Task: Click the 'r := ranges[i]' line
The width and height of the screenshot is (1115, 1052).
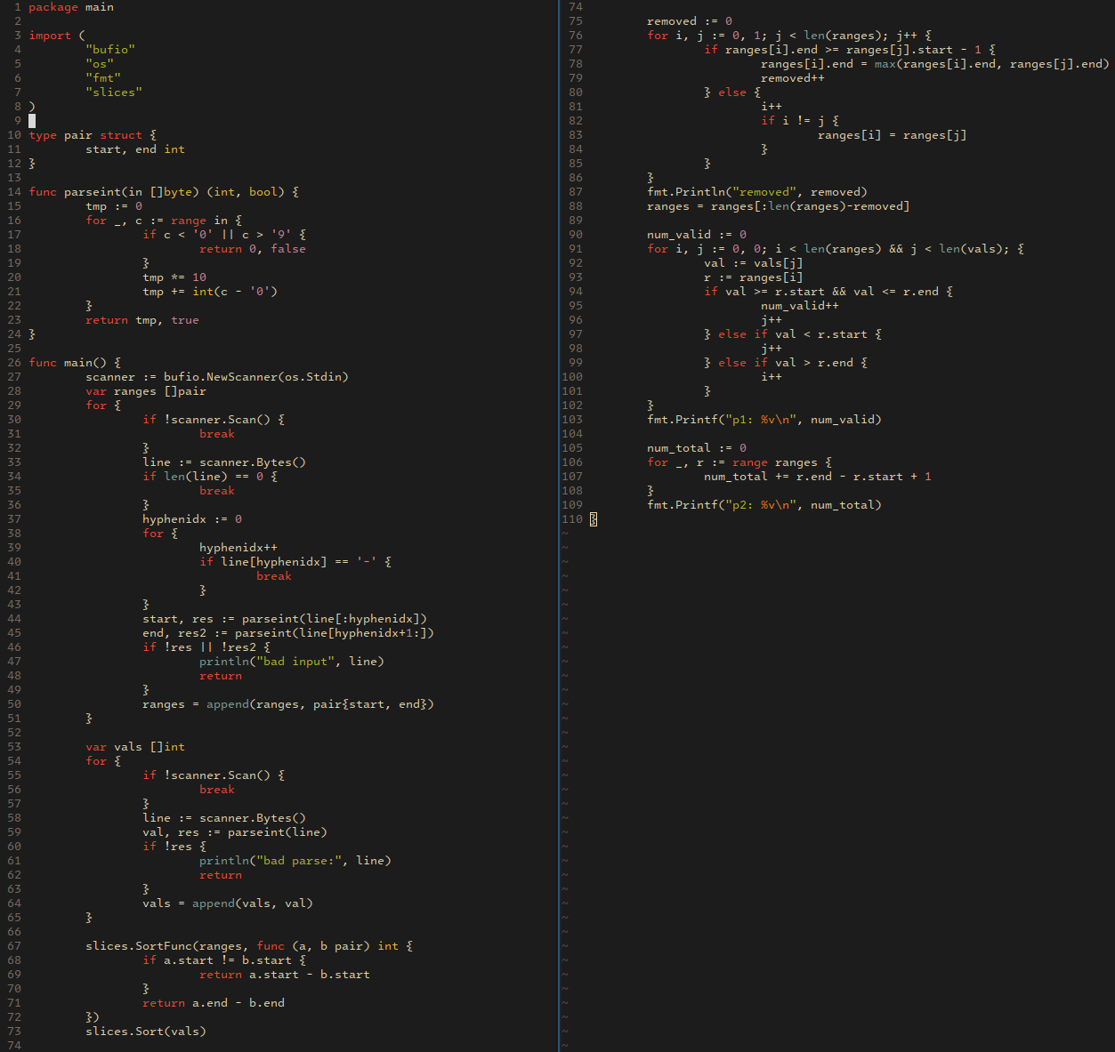Action: pos(754,277)
